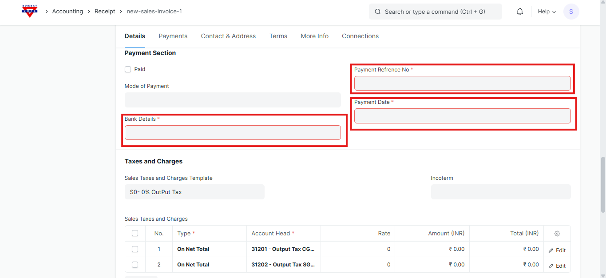Click the user avatar S icon

click(571, 12)
